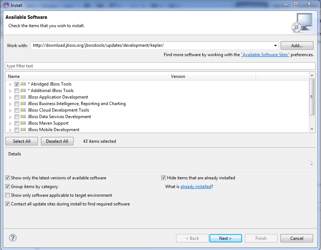
Task: Click the category icon beside JBoss Mobile Development
Action: pos(23,130)
